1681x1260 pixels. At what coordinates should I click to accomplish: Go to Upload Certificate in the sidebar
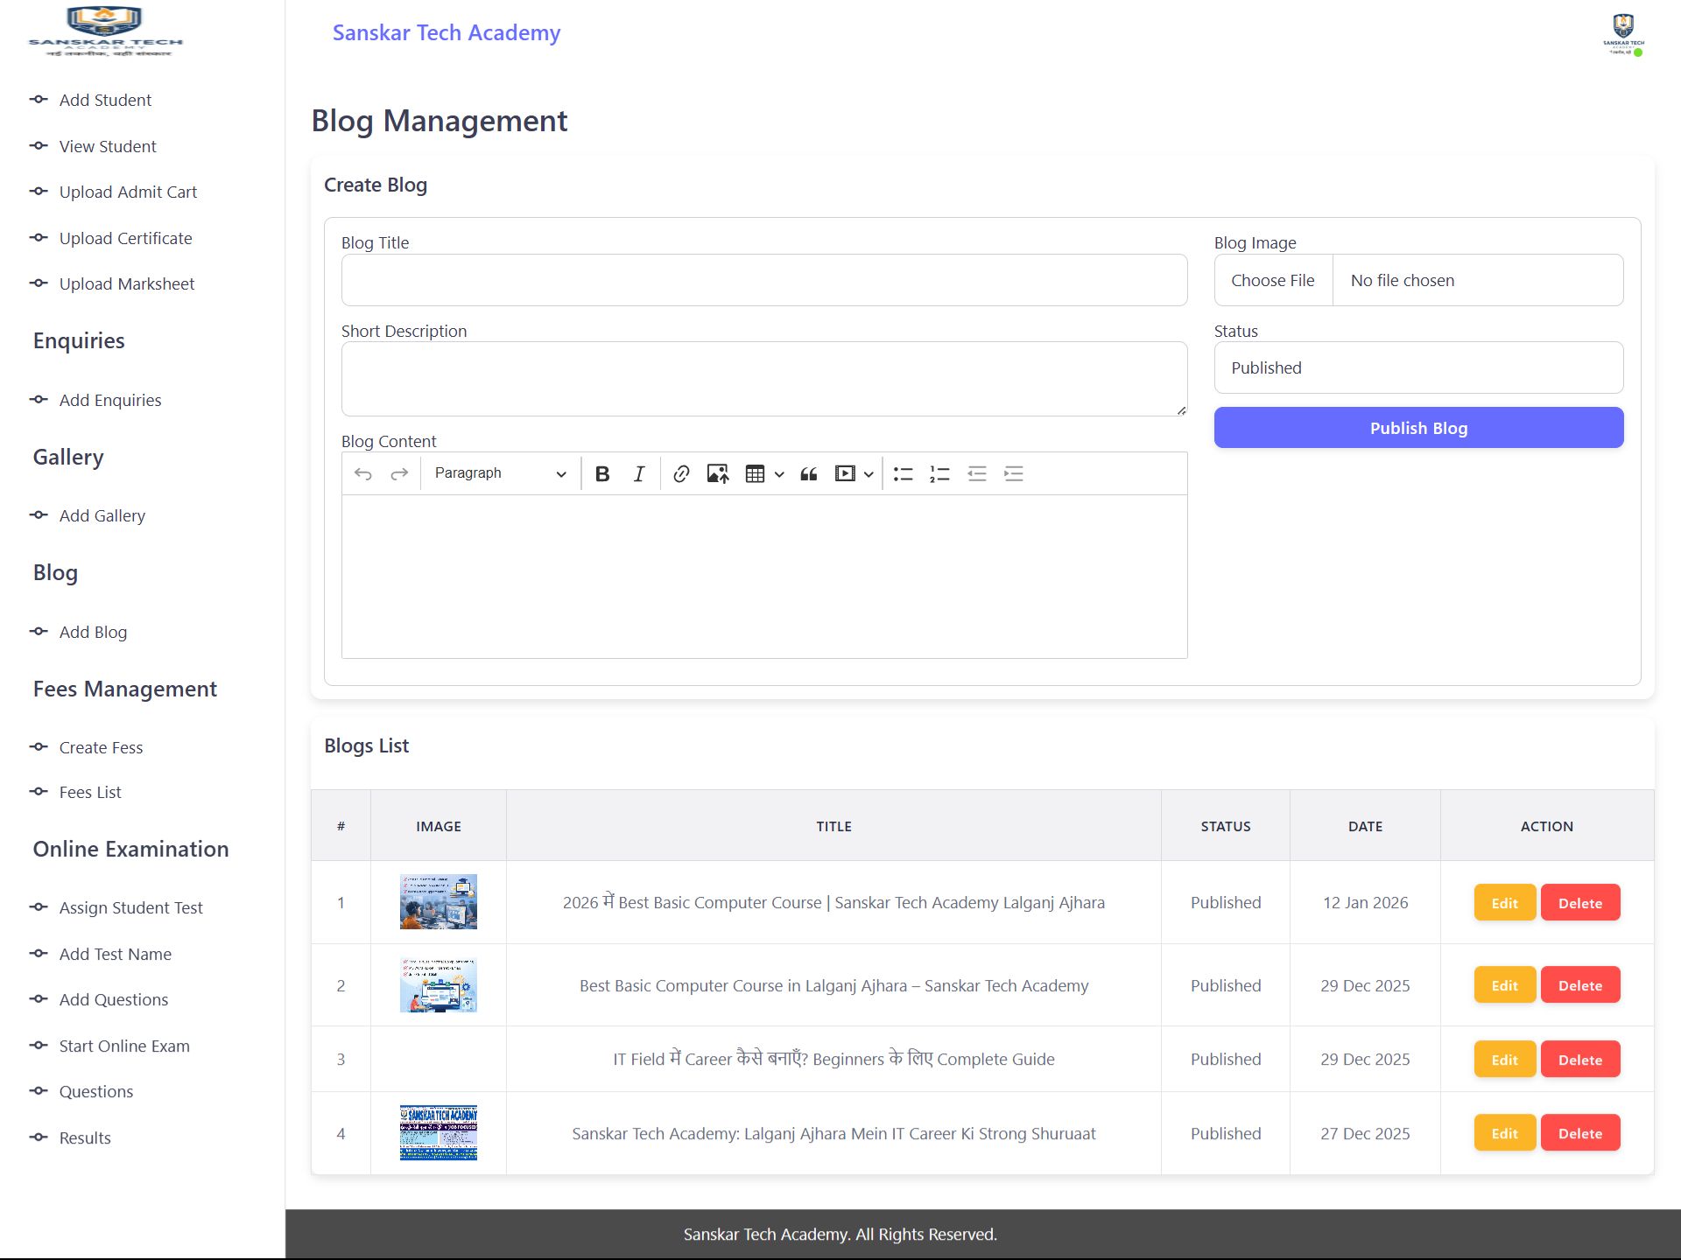click(x=125, y=238)
